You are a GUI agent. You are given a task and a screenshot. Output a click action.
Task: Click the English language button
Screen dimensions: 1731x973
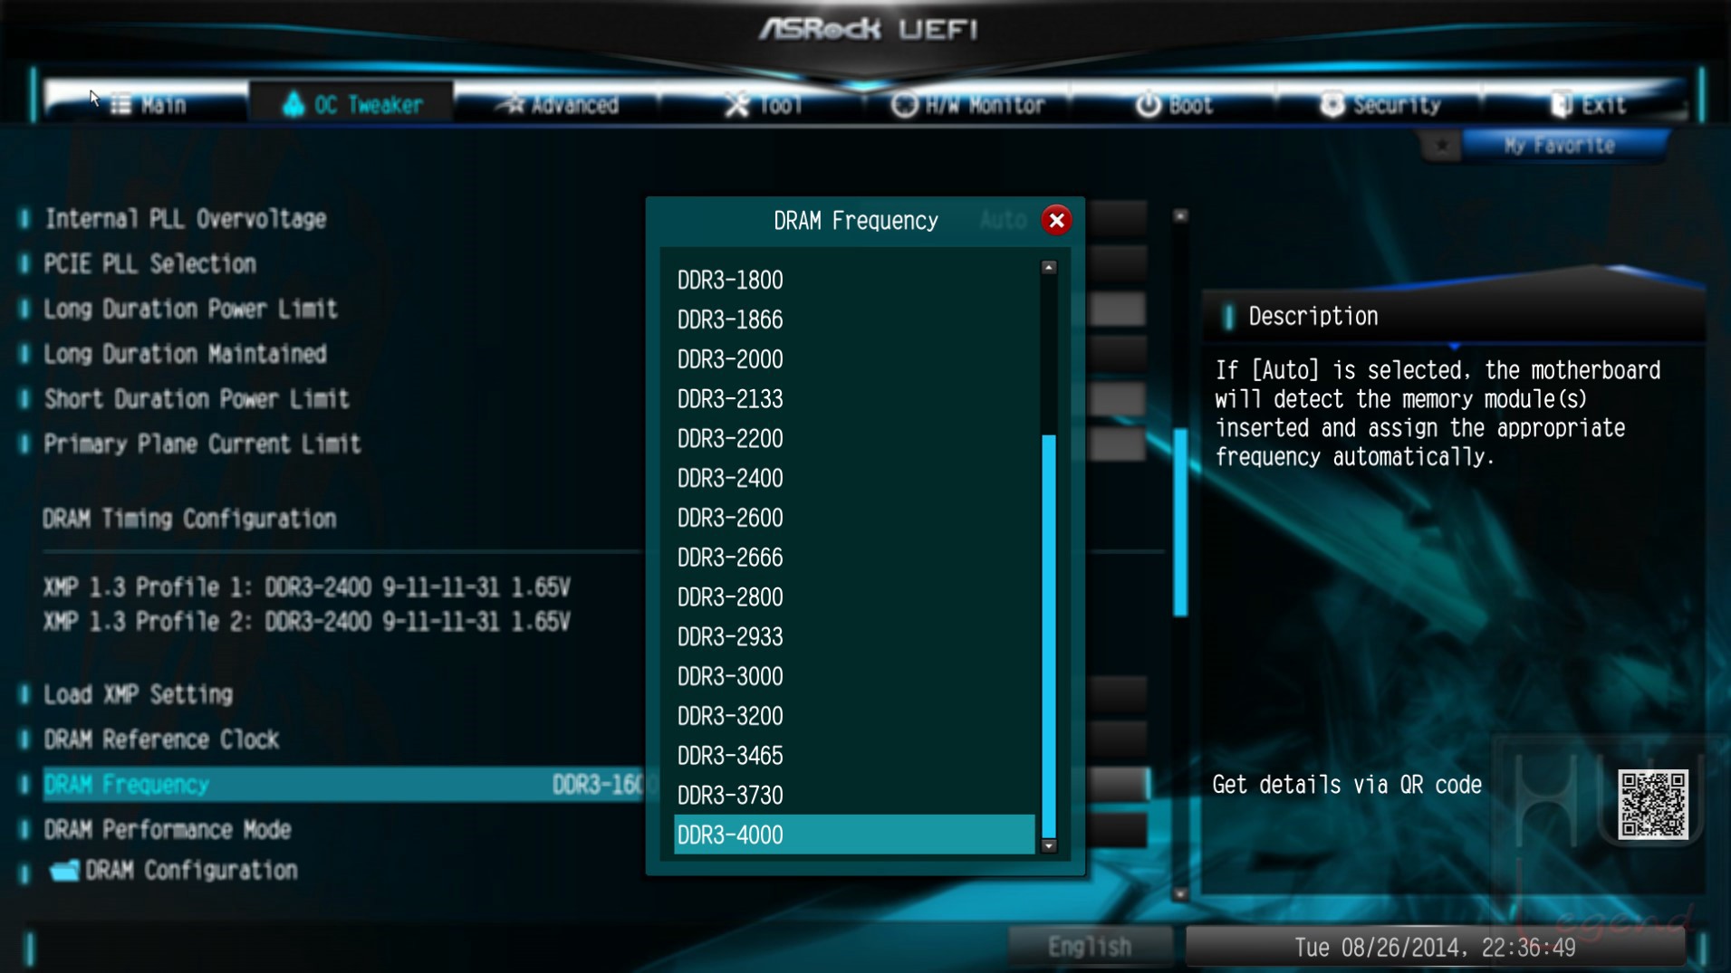click(1090, 947)
